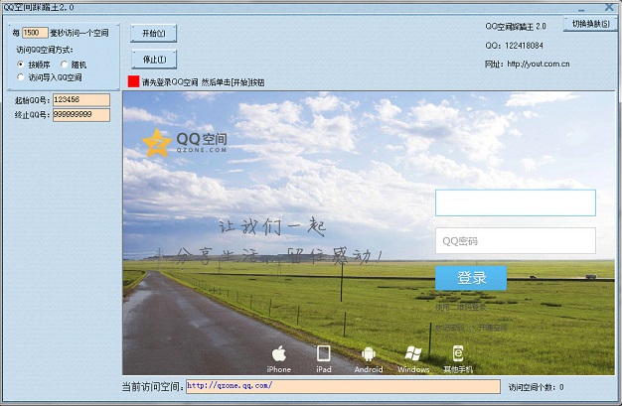Screen dimensions: 622x406
Task: Click the 终止QQ号 input field
Action: pos(80,115)
